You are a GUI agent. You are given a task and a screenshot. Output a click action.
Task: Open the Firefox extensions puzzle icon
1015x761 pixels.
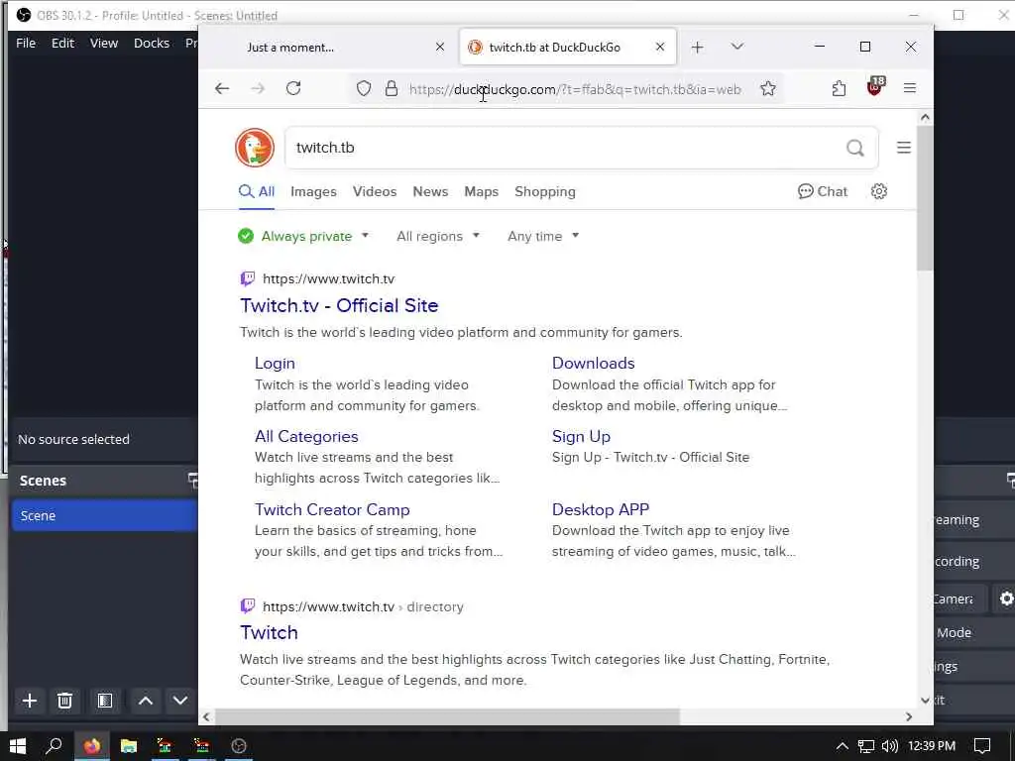coord(839,88)
